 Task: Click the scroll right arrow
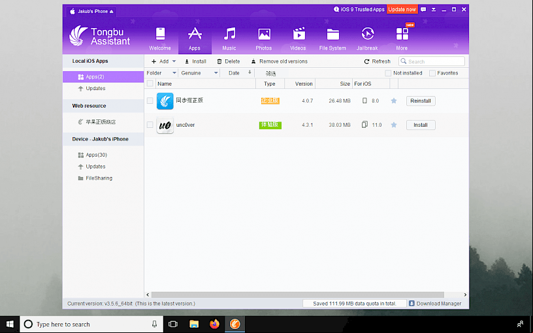(x=465, y=294)
